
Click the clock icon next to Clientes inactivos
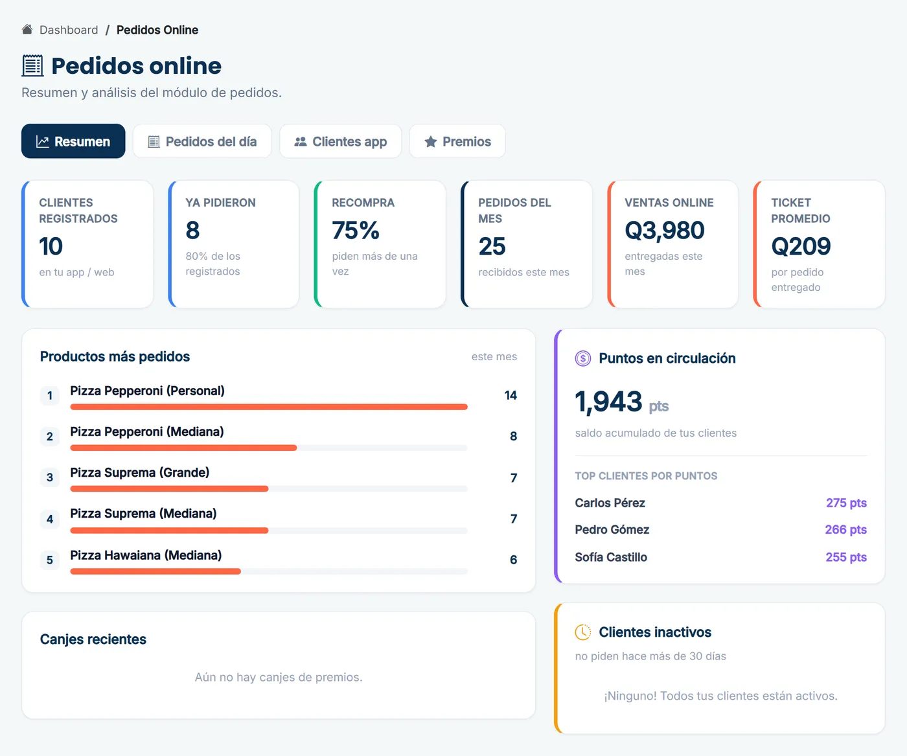click(x=583, y=632)
